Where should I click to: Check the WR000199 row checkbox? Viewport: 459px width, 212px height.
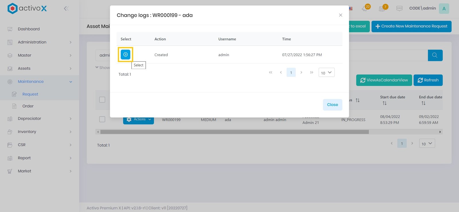(102, 119)
